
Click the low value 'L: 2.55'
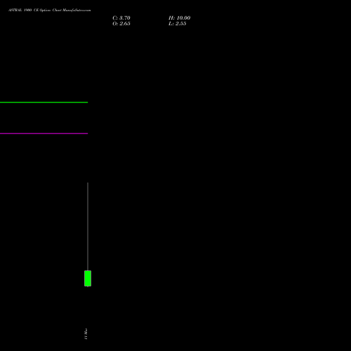178,24
